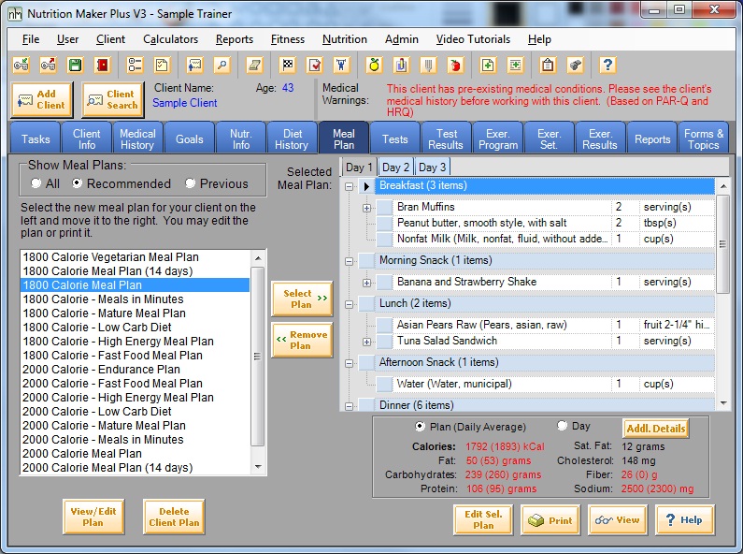Click the green floppy disk save icon
Viewport: 743px width, 554px height.
point(75,65)
